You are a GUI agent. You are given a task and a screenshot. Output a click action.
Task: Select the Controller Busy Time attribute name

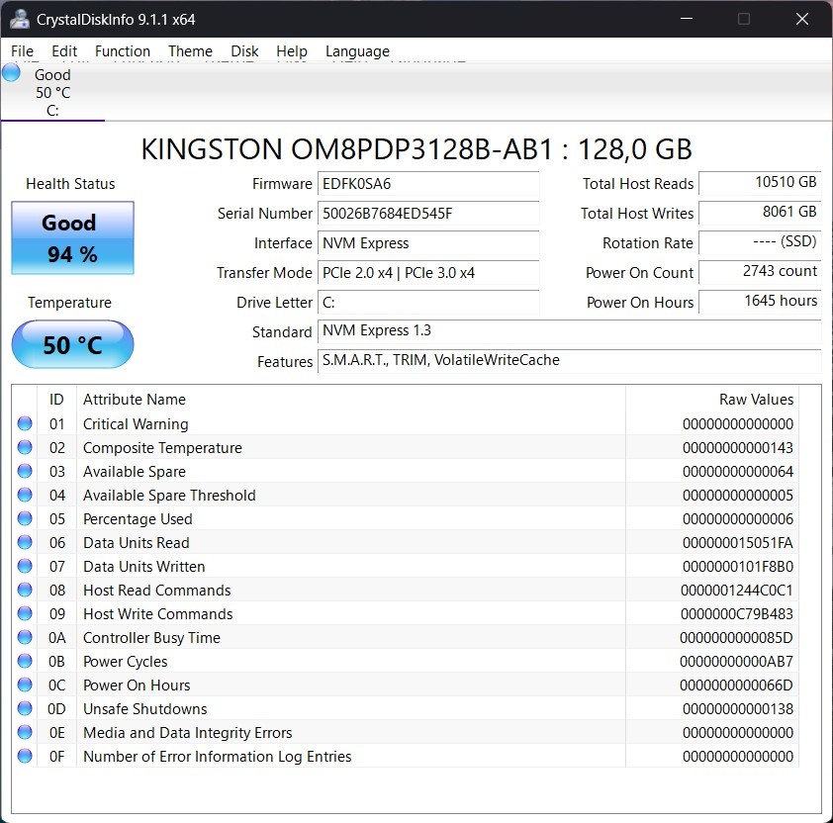coord(151,638)
